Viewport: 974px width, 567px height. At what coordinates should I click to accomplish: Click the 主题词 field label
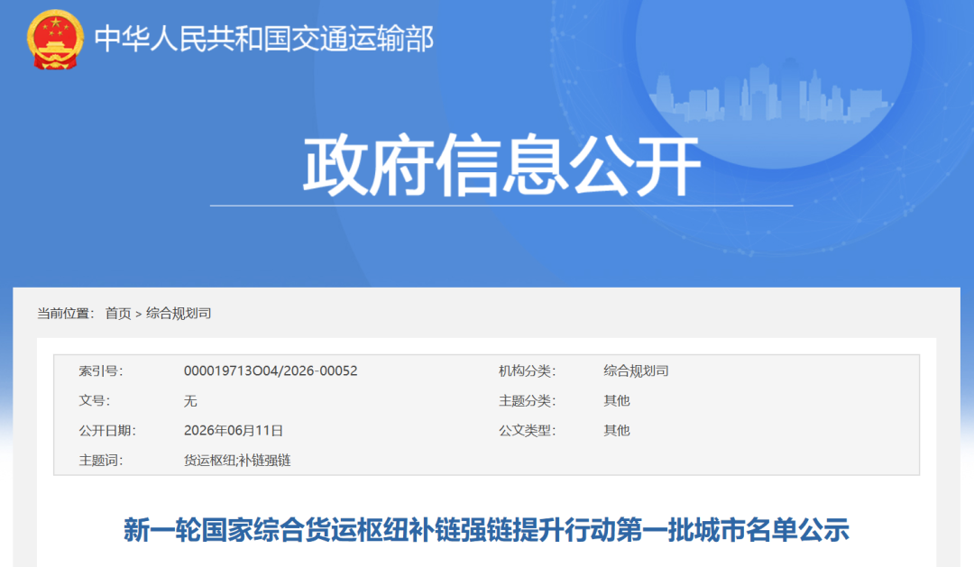click(101, 461)
